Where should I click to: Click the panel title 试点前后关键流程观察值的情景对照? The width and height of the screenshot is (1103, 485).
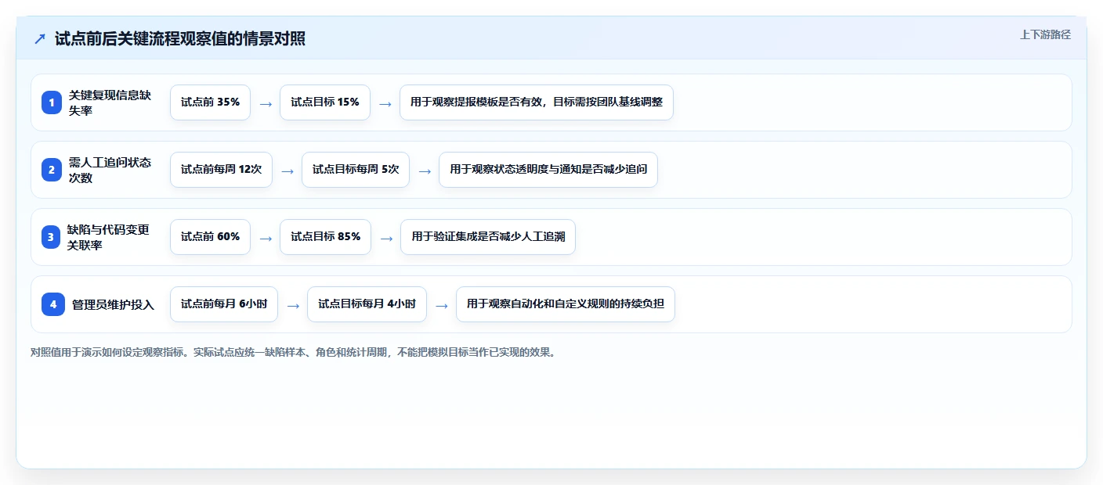[180, 39]
